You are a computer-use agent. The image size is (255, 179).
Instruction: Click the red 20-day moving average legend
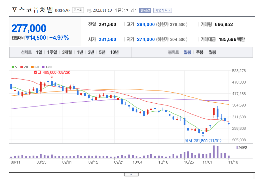click(x=24, y=67)
